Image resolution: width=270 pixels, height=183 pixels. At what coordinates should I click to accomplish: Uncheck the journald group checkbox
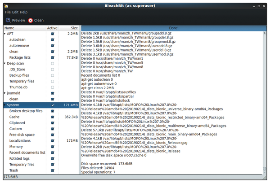click(x=53, y=93)
